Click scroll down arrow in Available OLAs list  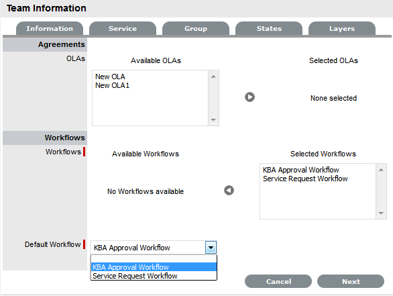point(213,120)
